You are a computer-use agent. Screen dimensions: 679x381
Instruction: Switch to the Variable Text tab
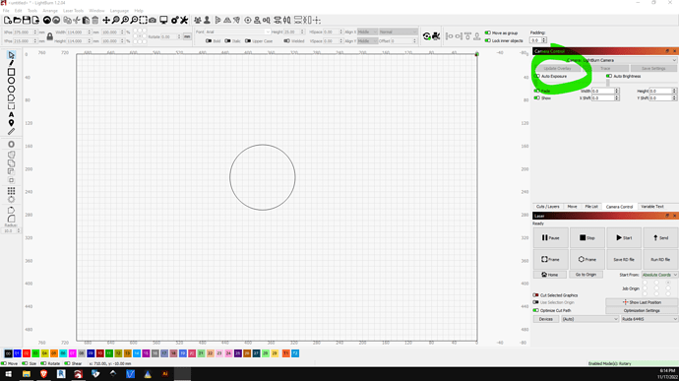652,207
